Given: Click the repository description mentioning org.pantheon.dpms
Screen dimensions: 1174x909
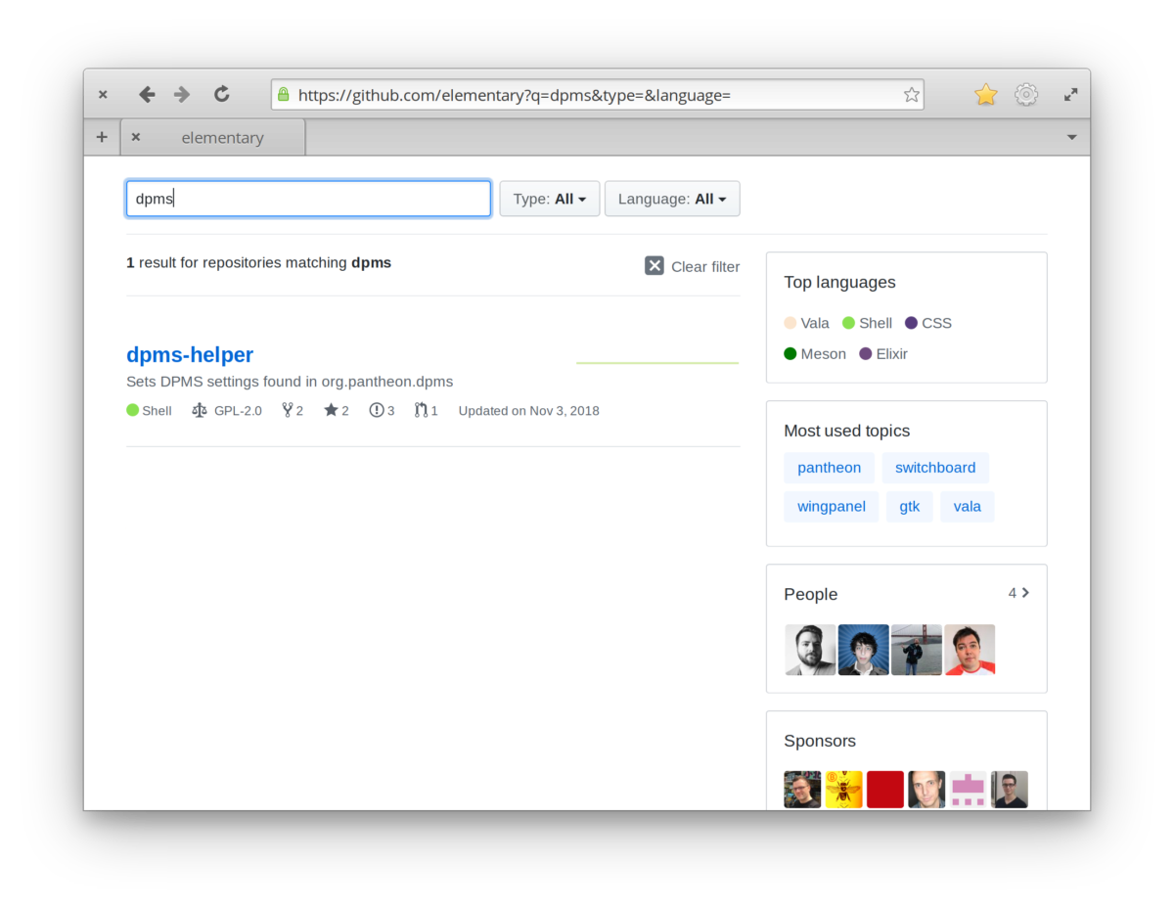Looking at the screenshot, I should coord(290,382).
